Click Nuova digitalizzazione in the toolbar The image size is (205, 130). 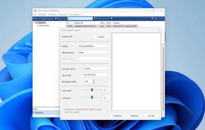click(x=43, y=19)
